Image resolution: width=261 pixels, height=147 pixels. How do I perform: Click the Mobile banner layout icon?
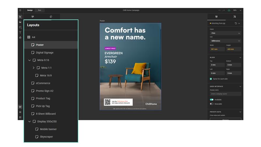click(x=37, y=129)
